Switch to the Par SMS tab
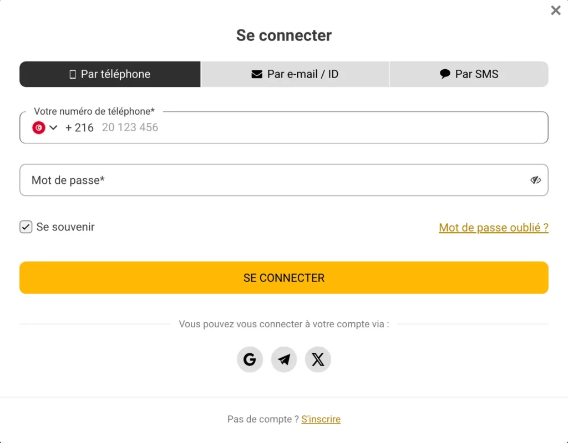The image size is (568, 443). [469, 74]
